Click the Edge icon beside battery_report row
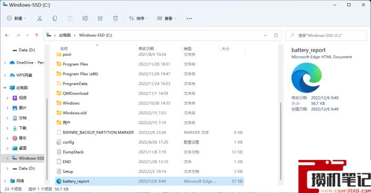The height and width of the screenshot is (193, 371). pos(59,181)
